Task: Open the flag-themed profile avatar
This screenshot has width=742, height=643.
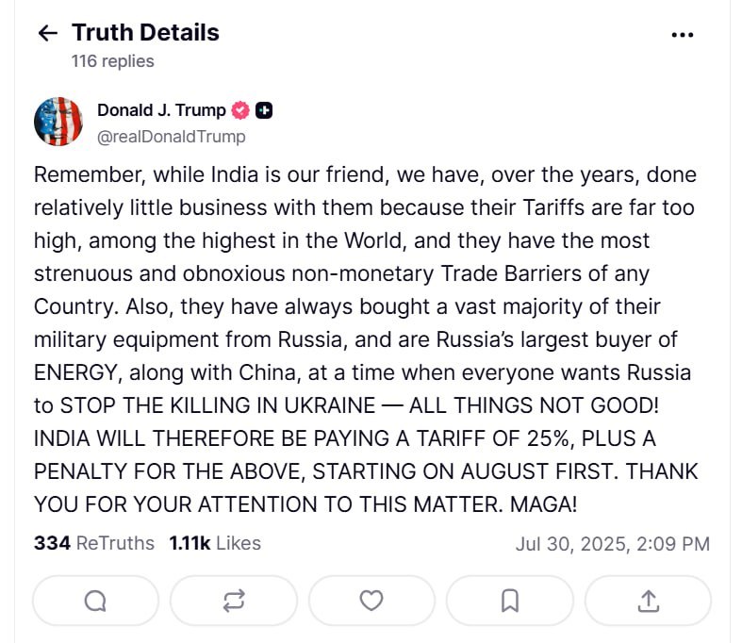Action: point(58,122)
